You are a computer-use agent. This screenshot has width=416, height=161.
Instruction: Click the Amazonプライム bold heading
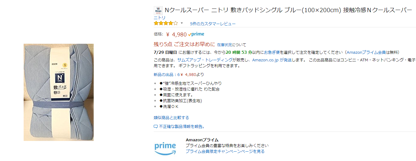pyautogui.click(x=202, y=140)
